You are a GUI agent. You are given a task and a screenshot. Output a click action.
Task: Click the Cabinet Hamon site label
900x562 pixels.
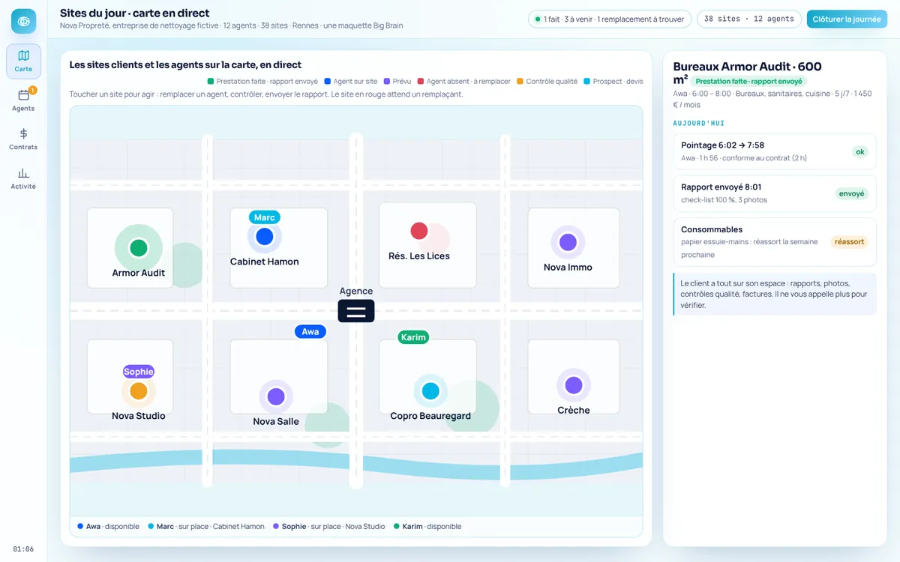[264, 262]
